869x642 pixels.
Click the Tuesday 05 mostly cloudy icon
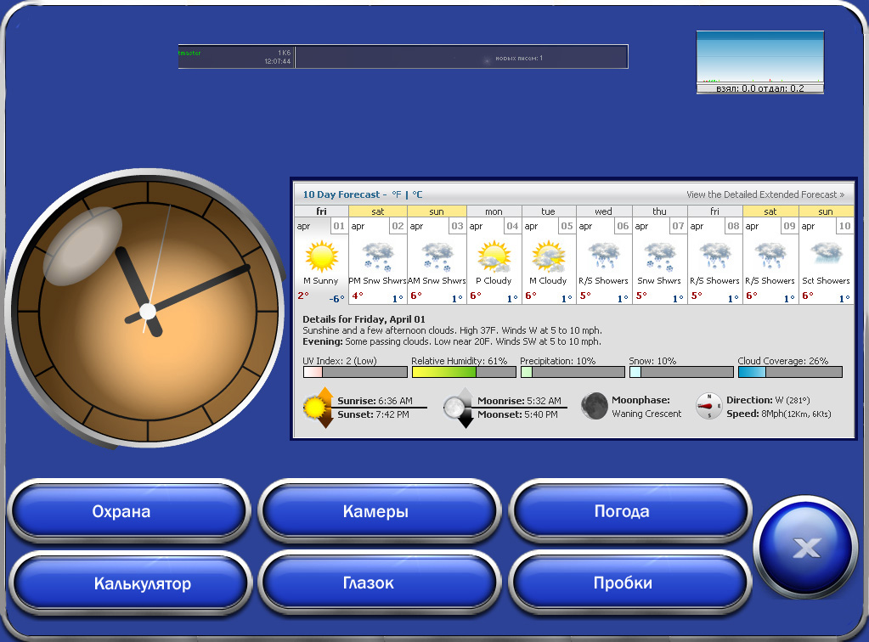[548, 256]
